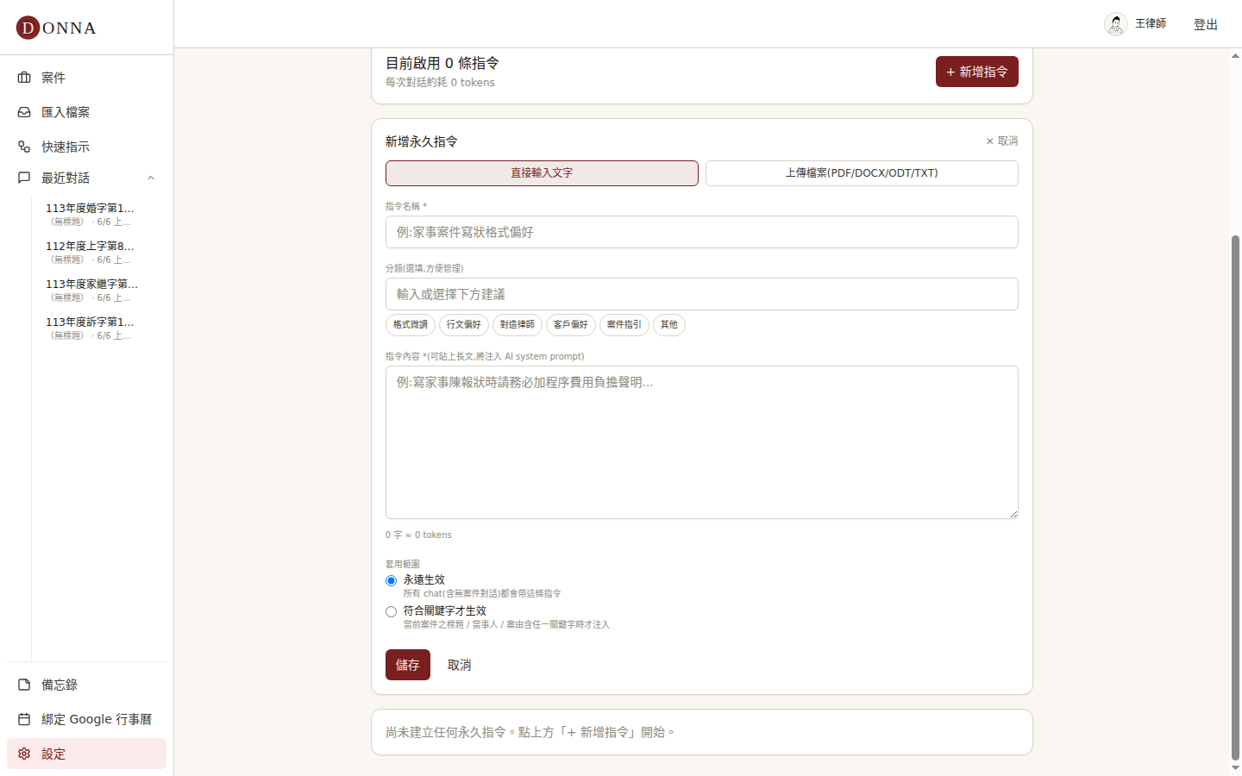1242x776 pixels.
Task: Click the 備忘錄 note icon
Action: pyautogui.click(x=24, y=685)
